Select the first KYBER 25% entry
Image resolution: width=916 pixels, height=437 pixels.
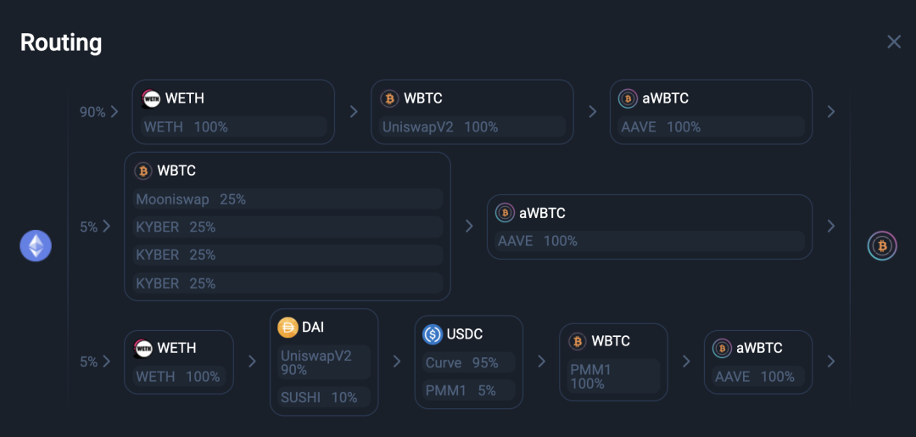coord(288,227)
